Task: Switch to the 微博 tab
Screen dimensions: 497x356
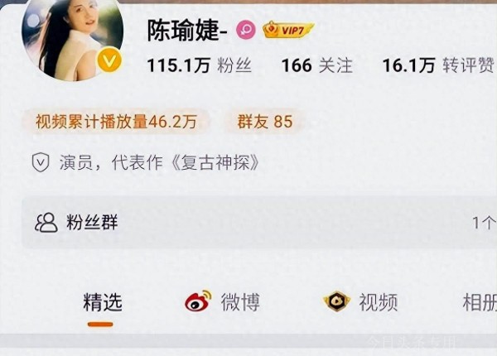Action: click(x=240, y=302)
